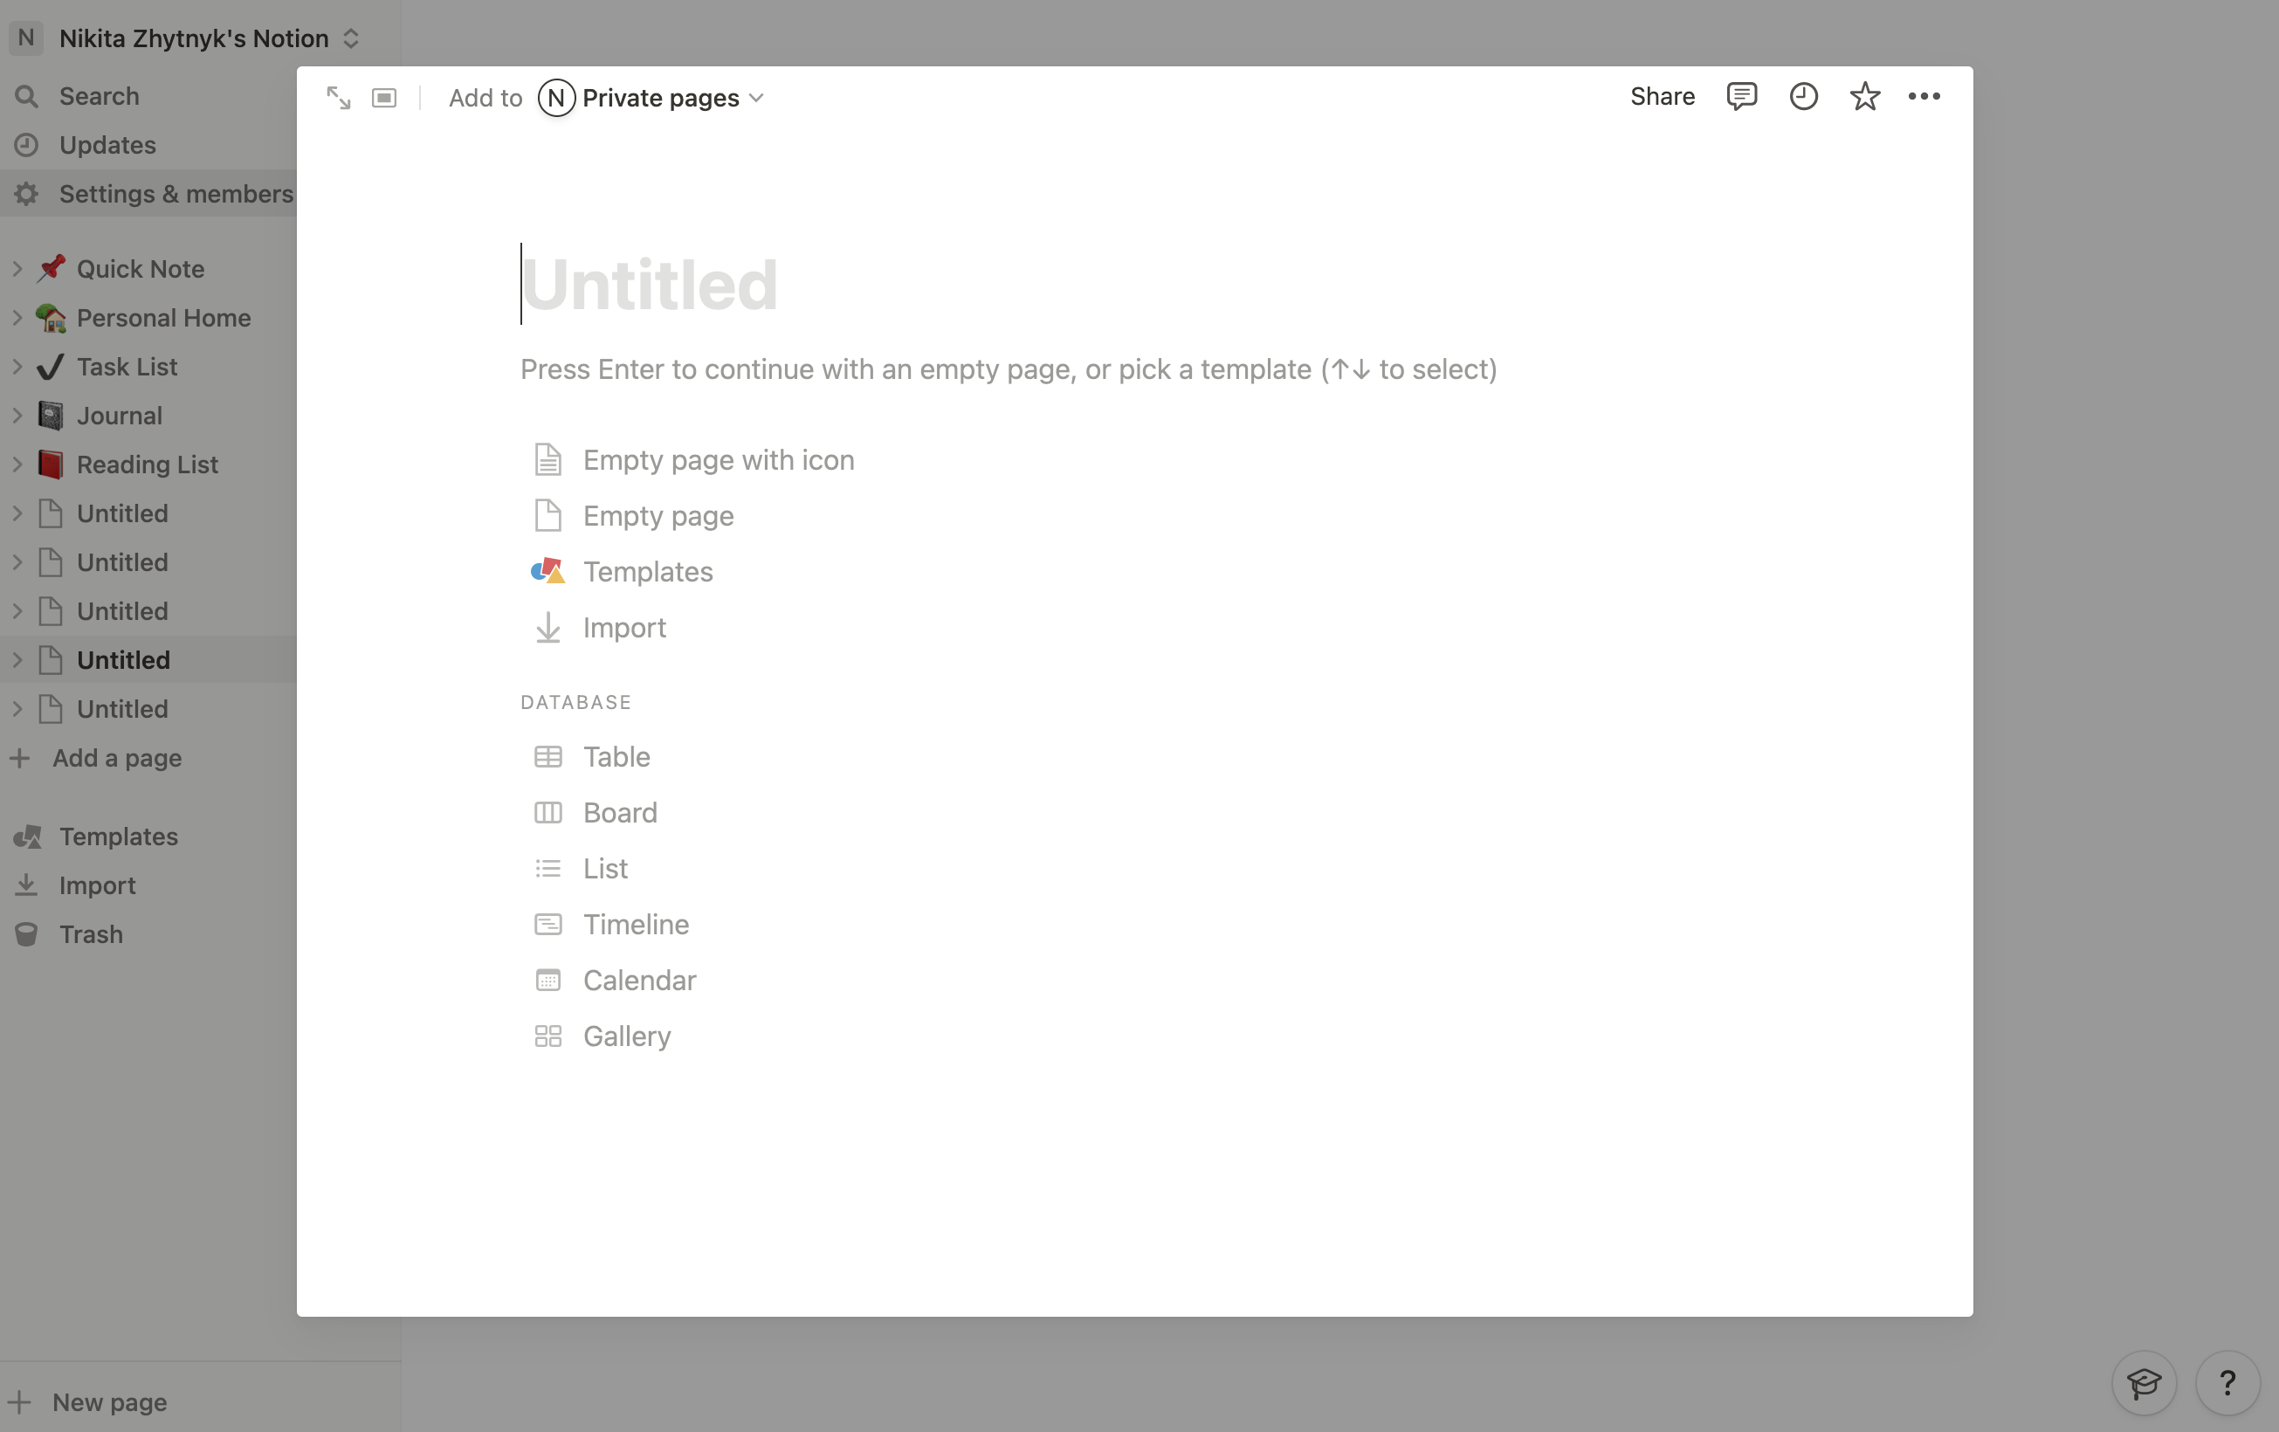This screenshot has width=2279, height=1432.
Task: Open Notion guides graduation cap icon
Action: [x=2144, y=1383]
